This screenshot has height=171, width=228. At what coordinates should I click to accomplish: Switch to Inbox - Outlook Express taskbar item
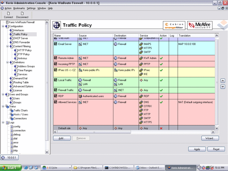[149, 168]
